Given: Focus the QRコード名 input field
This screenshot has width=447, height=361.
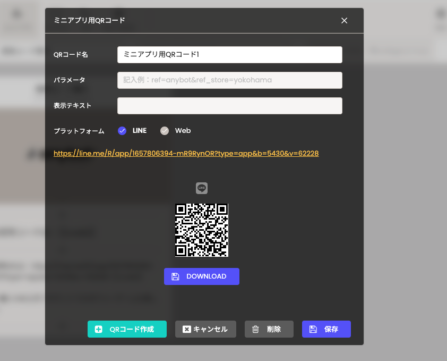Looking at the screenshot, I should coord(229,55).
